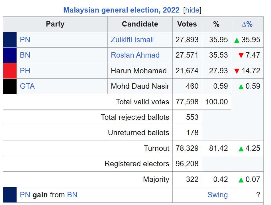Open the PH party link
The width and height of the screenshot is (271, 205).
pos(25,71)
